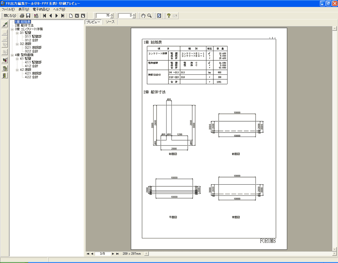The width and height of the screenshot is (338, 263).
Task: Collapse the 3.1 竪壁 node
Action: (17, 33)
